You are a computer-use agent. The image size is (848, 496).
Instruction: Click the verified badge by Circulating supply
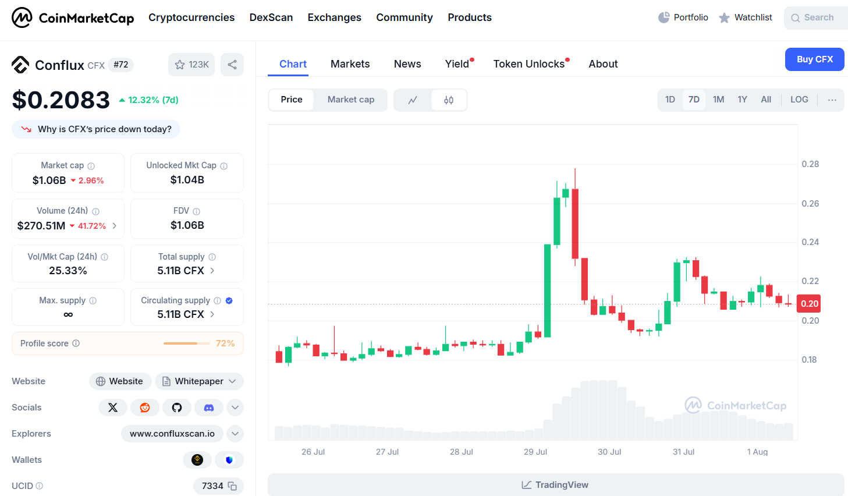229,300
